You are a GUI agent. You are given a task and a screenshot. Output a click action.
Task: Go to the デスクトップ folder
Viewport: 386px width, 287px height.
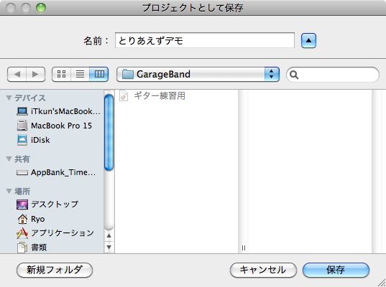point(47,204)
